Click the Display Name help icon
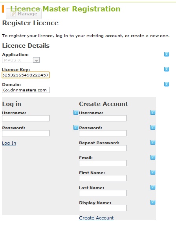The width and height of the screenshot is (176, 225). 153,202
